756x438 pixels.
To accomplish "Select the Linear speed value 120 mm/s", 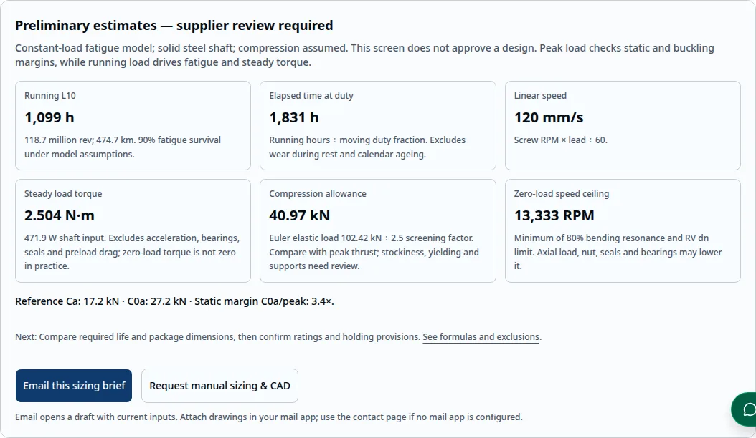I will pyautogui.click(x=549, y=117).
